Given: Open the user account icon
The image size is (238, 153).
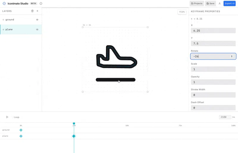Looking at the screenshot, I should click(220, 4).
